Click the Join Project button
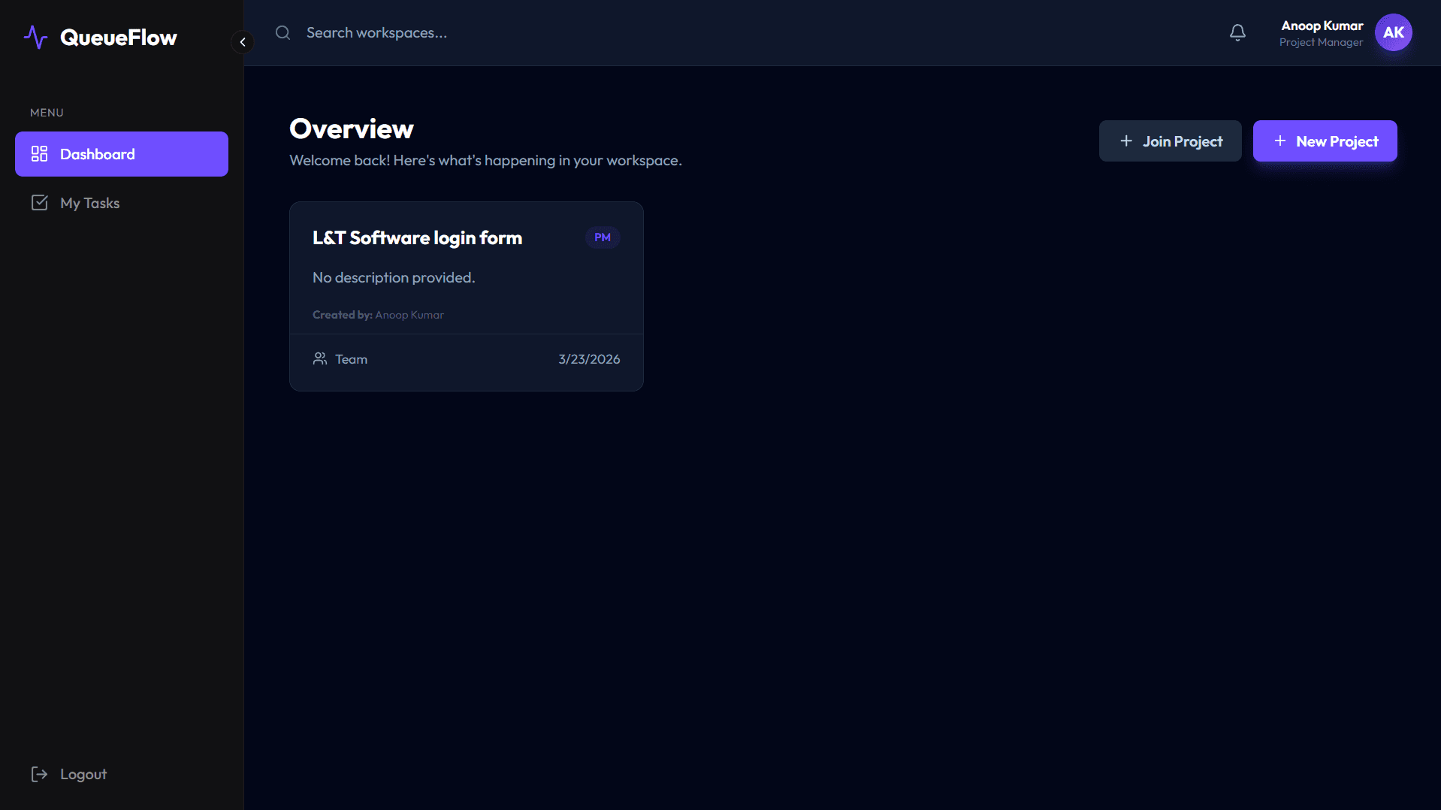The image size is (1441, 810). [x=1170, y=141]
